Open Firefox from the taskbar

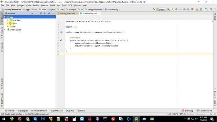point(20,119)
